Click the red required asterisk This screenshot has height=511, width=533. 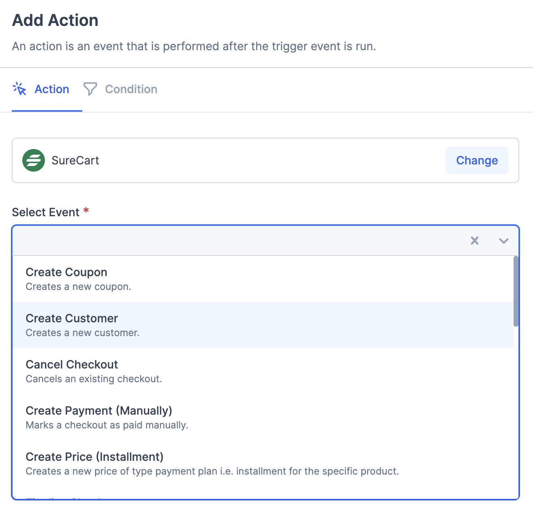pyautogui.click(x=86, y=211)
